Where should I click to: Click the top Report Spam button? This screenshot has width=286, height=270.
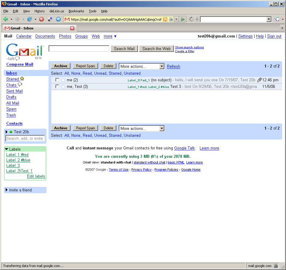pos(85,66)
